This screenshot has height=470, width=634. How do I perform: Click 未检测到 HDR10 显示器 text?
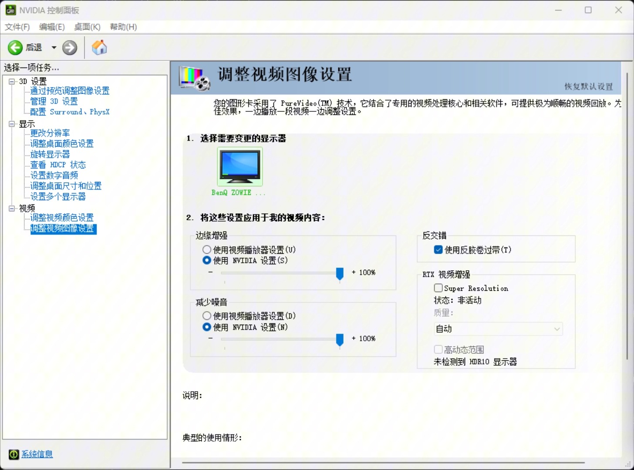(x=475, y=362)
